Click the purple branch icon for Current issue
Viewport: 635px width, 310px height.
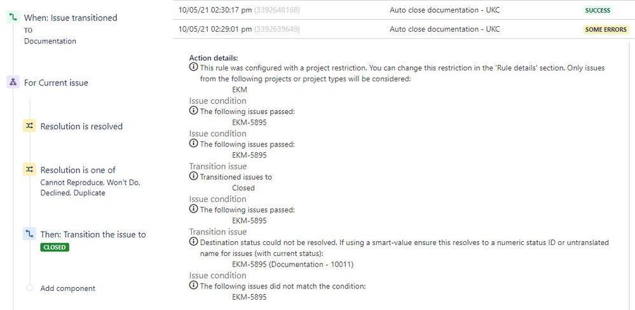(13, 82)
